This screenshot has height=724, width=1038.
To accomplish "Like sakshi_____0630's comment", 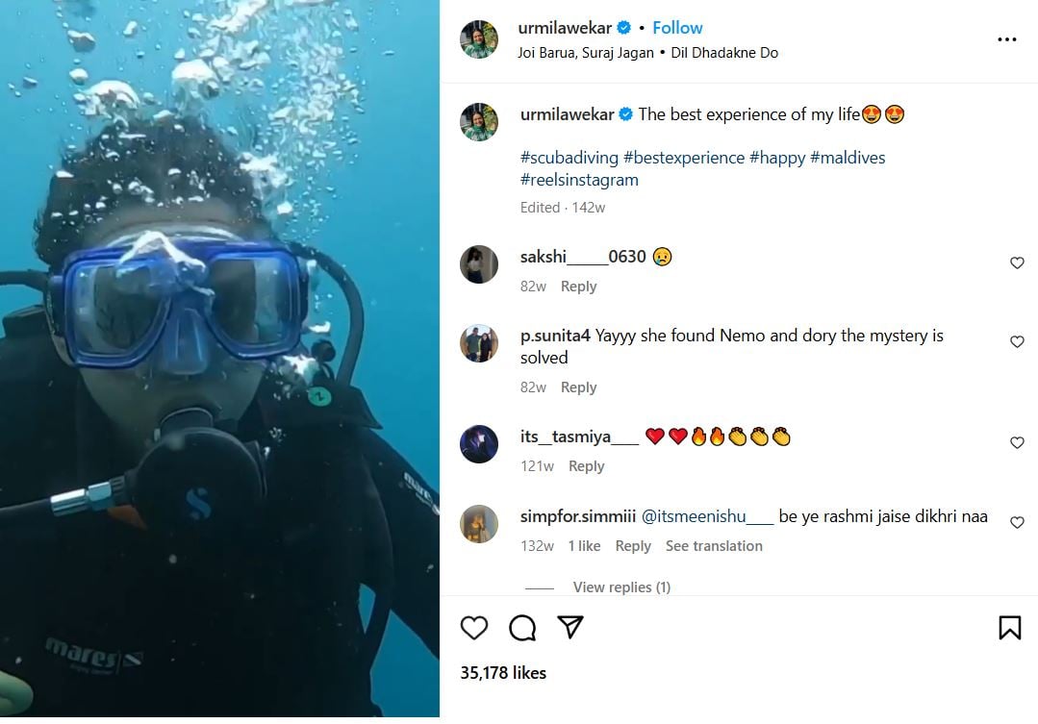I will (1017, 263).
